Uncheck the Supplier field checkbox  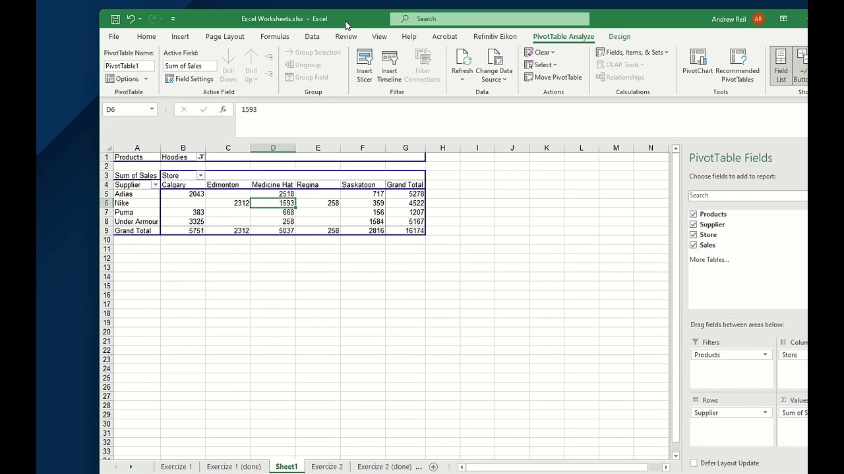[x=693, y=224]
